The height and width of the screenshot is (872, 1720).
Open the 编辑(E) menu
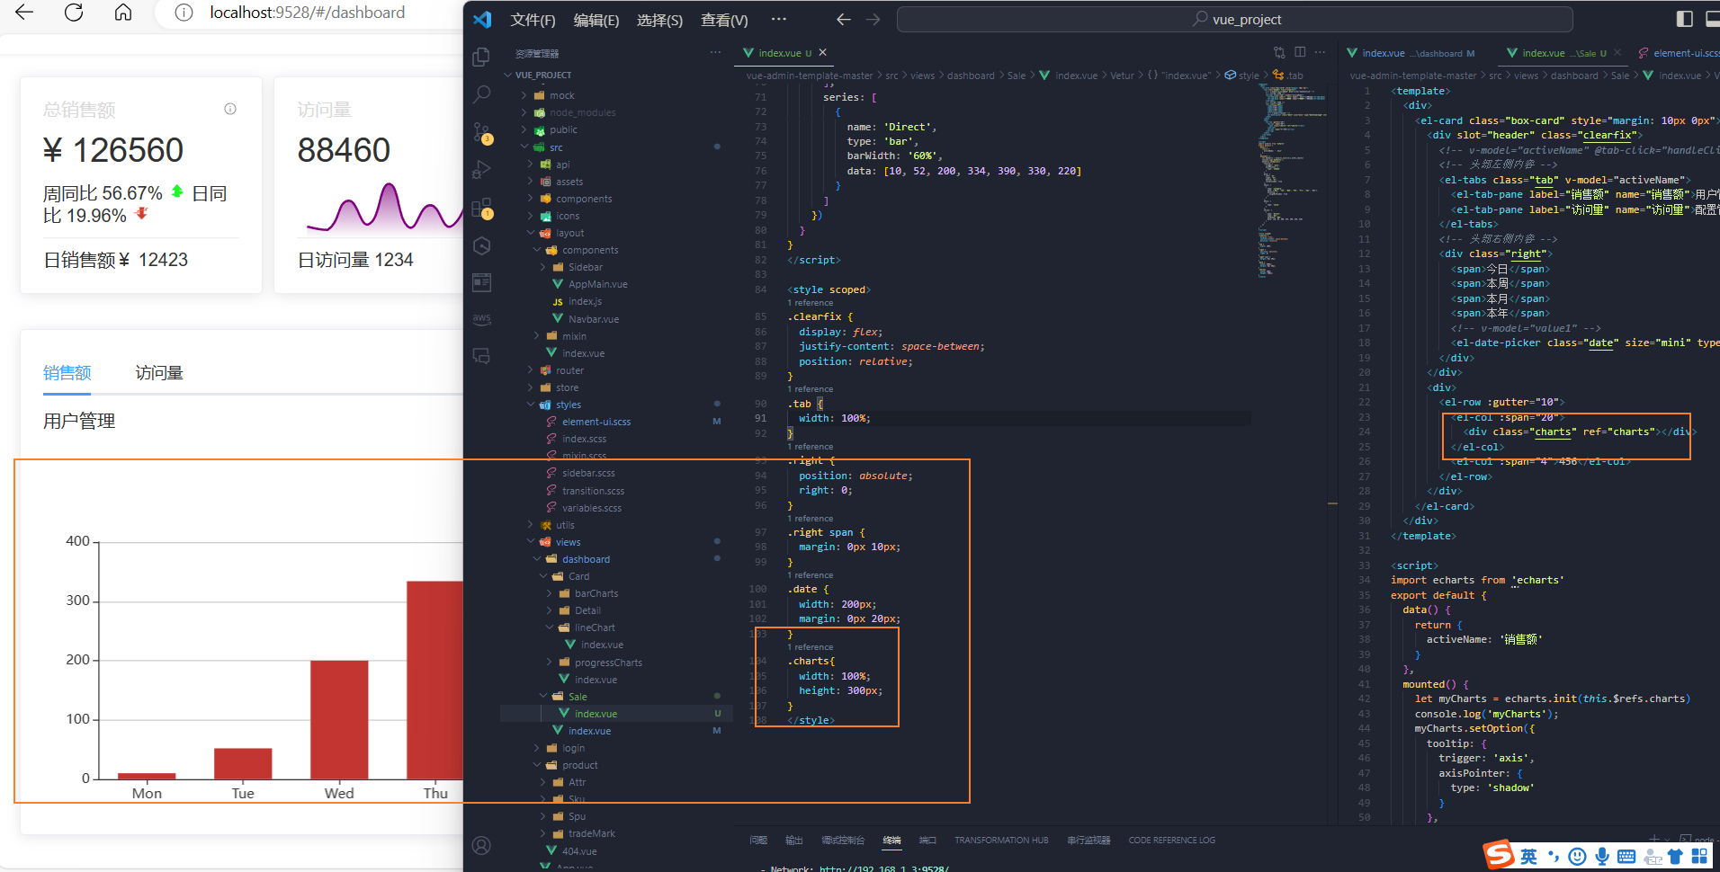pos(596,20)
